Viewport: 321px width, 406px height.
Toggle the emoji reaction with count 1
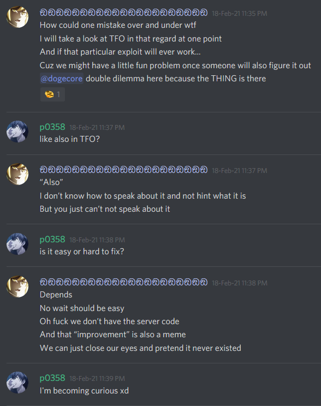(x=52, y=94)
